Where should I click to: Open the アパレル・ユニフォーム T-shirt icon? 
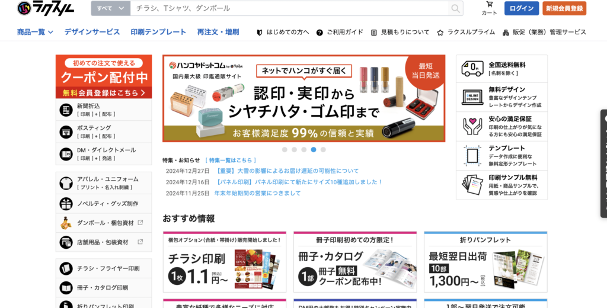[x=66, y=183]
